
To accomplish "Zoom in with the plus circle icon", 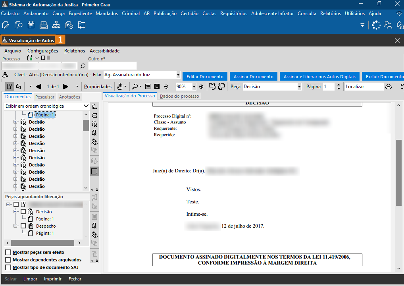I will (201, 87).
